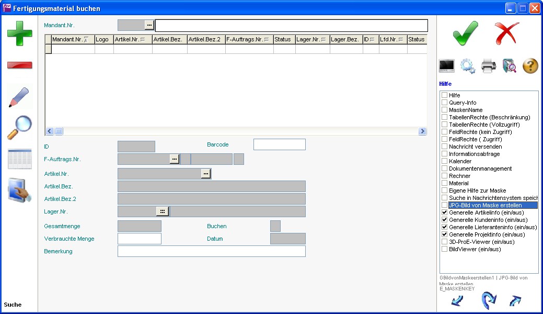The height and width of the screenshot is (314, 543).
Task: Click the green plus add record icon
Action: (x=19, y=33)
